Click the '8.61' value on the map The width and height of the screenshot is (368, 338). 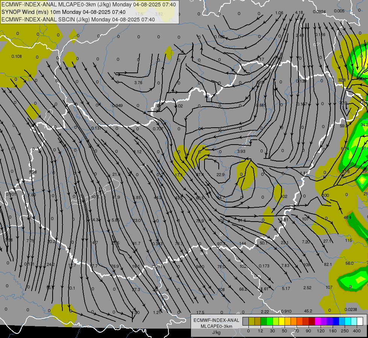coord(264,289)
